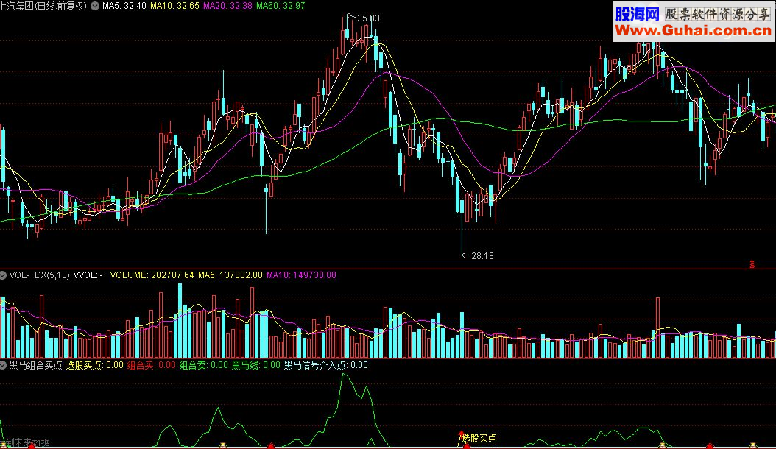
Task: Open the dropdown next to 上汽集团 chart title
Action: pyautogui.click(x=94, y=6)
